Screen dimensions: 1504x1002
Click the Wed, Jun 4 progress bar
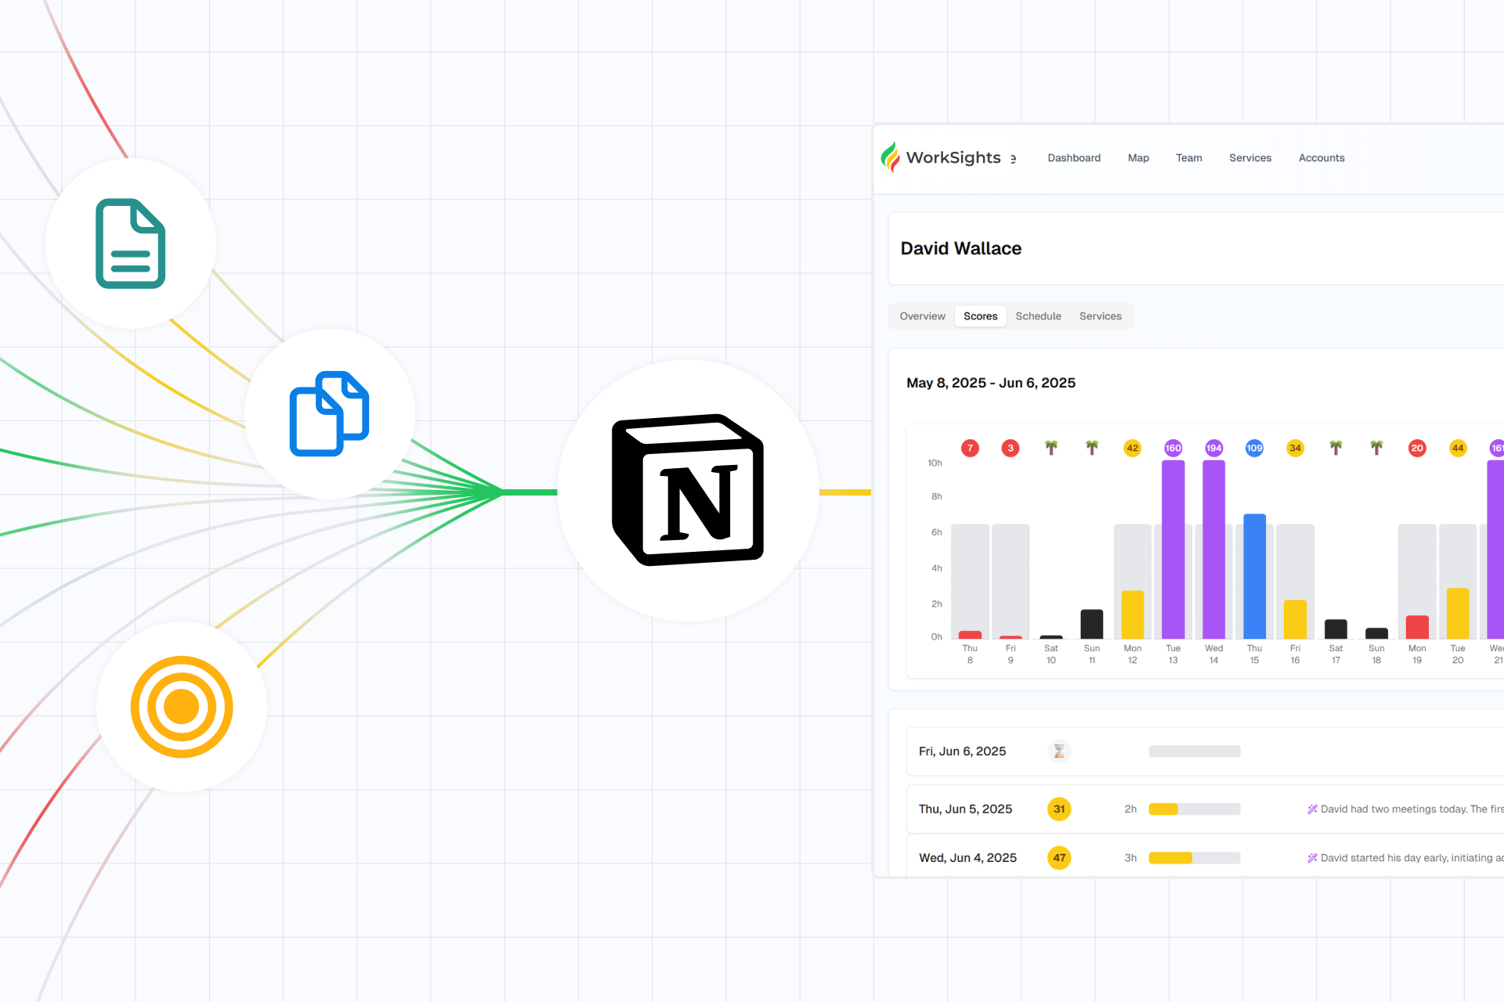tap(1195, 858)
